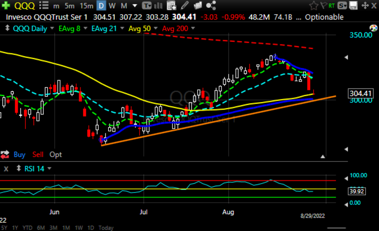
Task: Click the pencil drawing tool icon
Action: [x=185, y=5]
